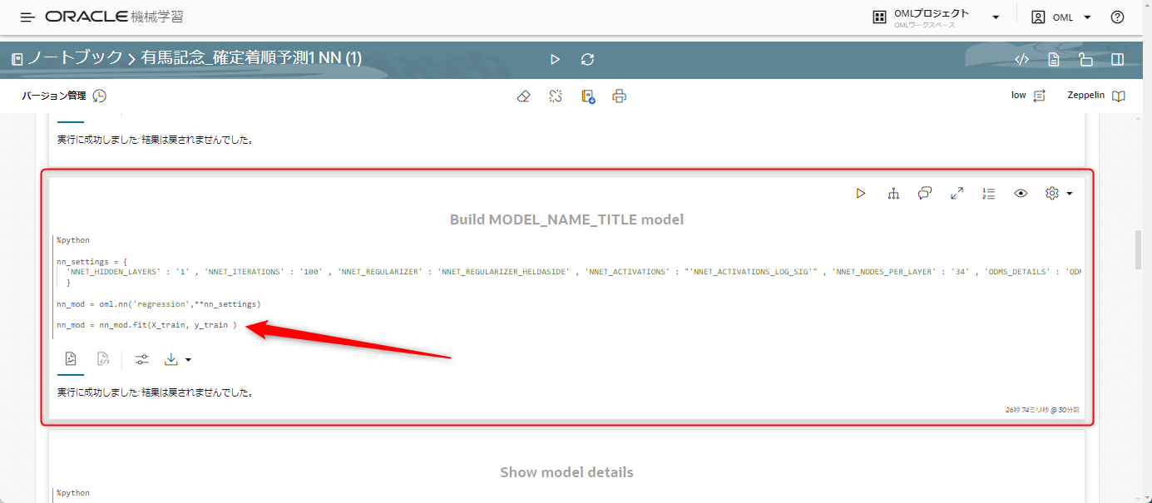Image resolution: width=1152 pixels, height=503 pixels.
Task: Toggle line numbers for the paragraph
Action: point(989,193)
